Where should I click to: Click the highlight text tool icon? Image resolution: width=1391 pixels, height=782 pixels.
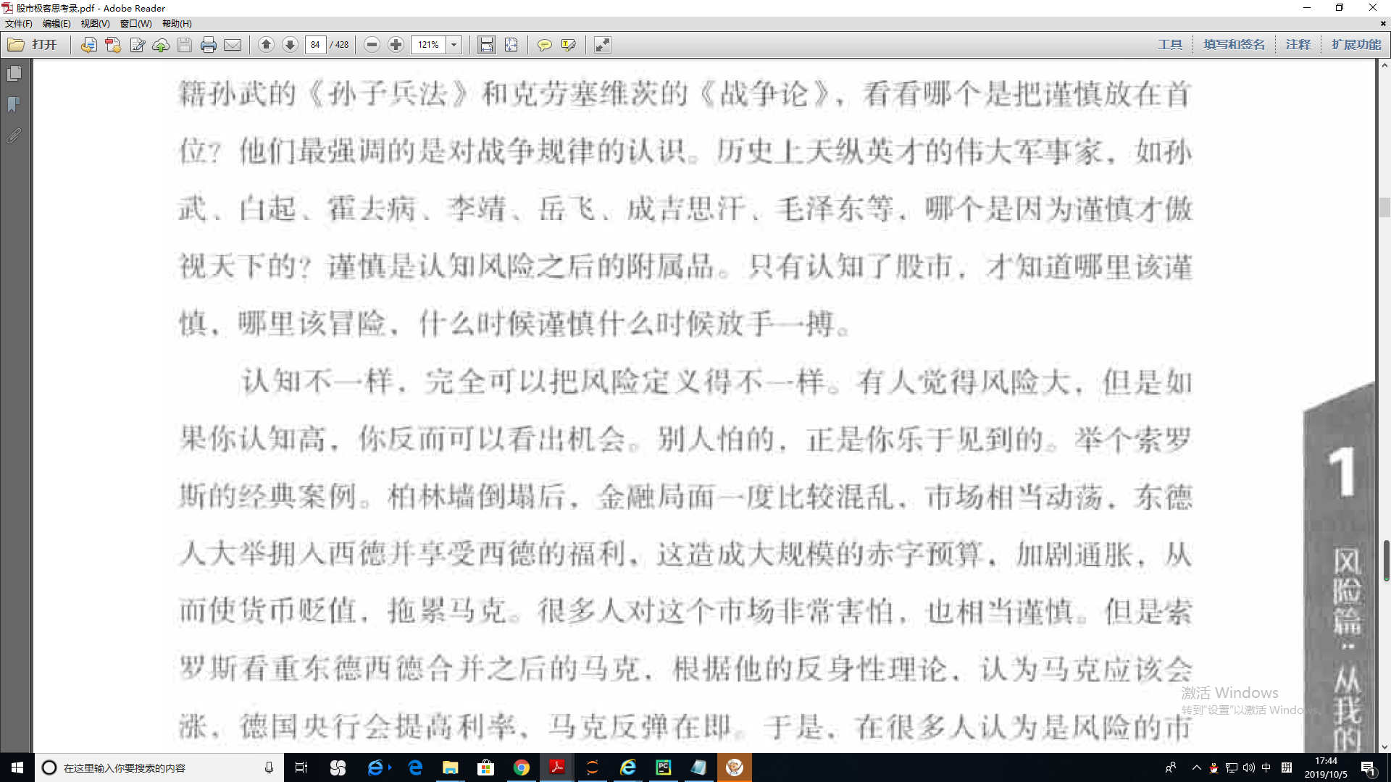coord(569,45)
